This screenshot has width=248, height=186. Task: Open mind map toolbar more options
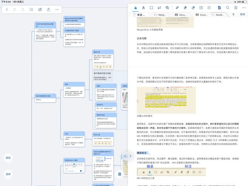point(57,9)
